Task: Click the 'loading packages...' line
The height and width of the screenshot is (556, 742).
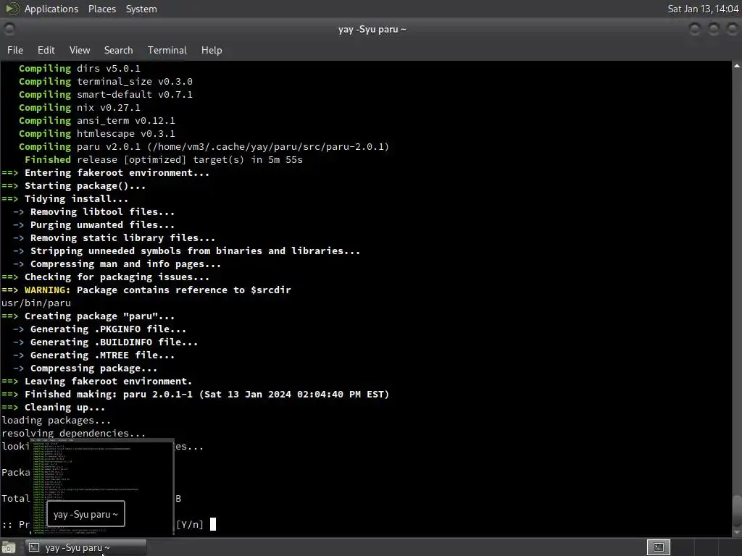Action: click(57, 421)
